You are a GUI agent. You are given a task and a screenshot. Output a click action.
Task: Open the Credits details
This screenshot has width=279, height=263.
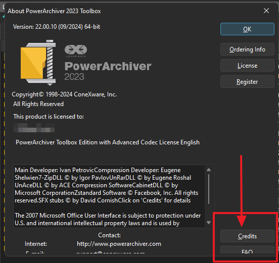tap(247, 236)
